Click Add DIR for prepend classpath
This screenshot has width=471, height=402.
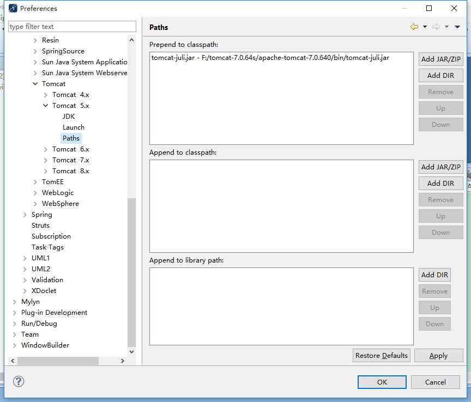(440, 75)
